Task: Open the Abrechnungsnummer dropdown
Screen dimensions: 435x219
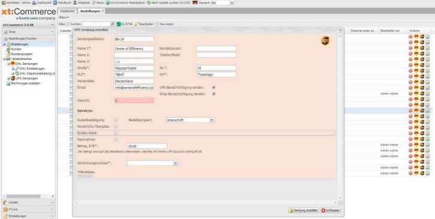Action: [x=176, y=163]
